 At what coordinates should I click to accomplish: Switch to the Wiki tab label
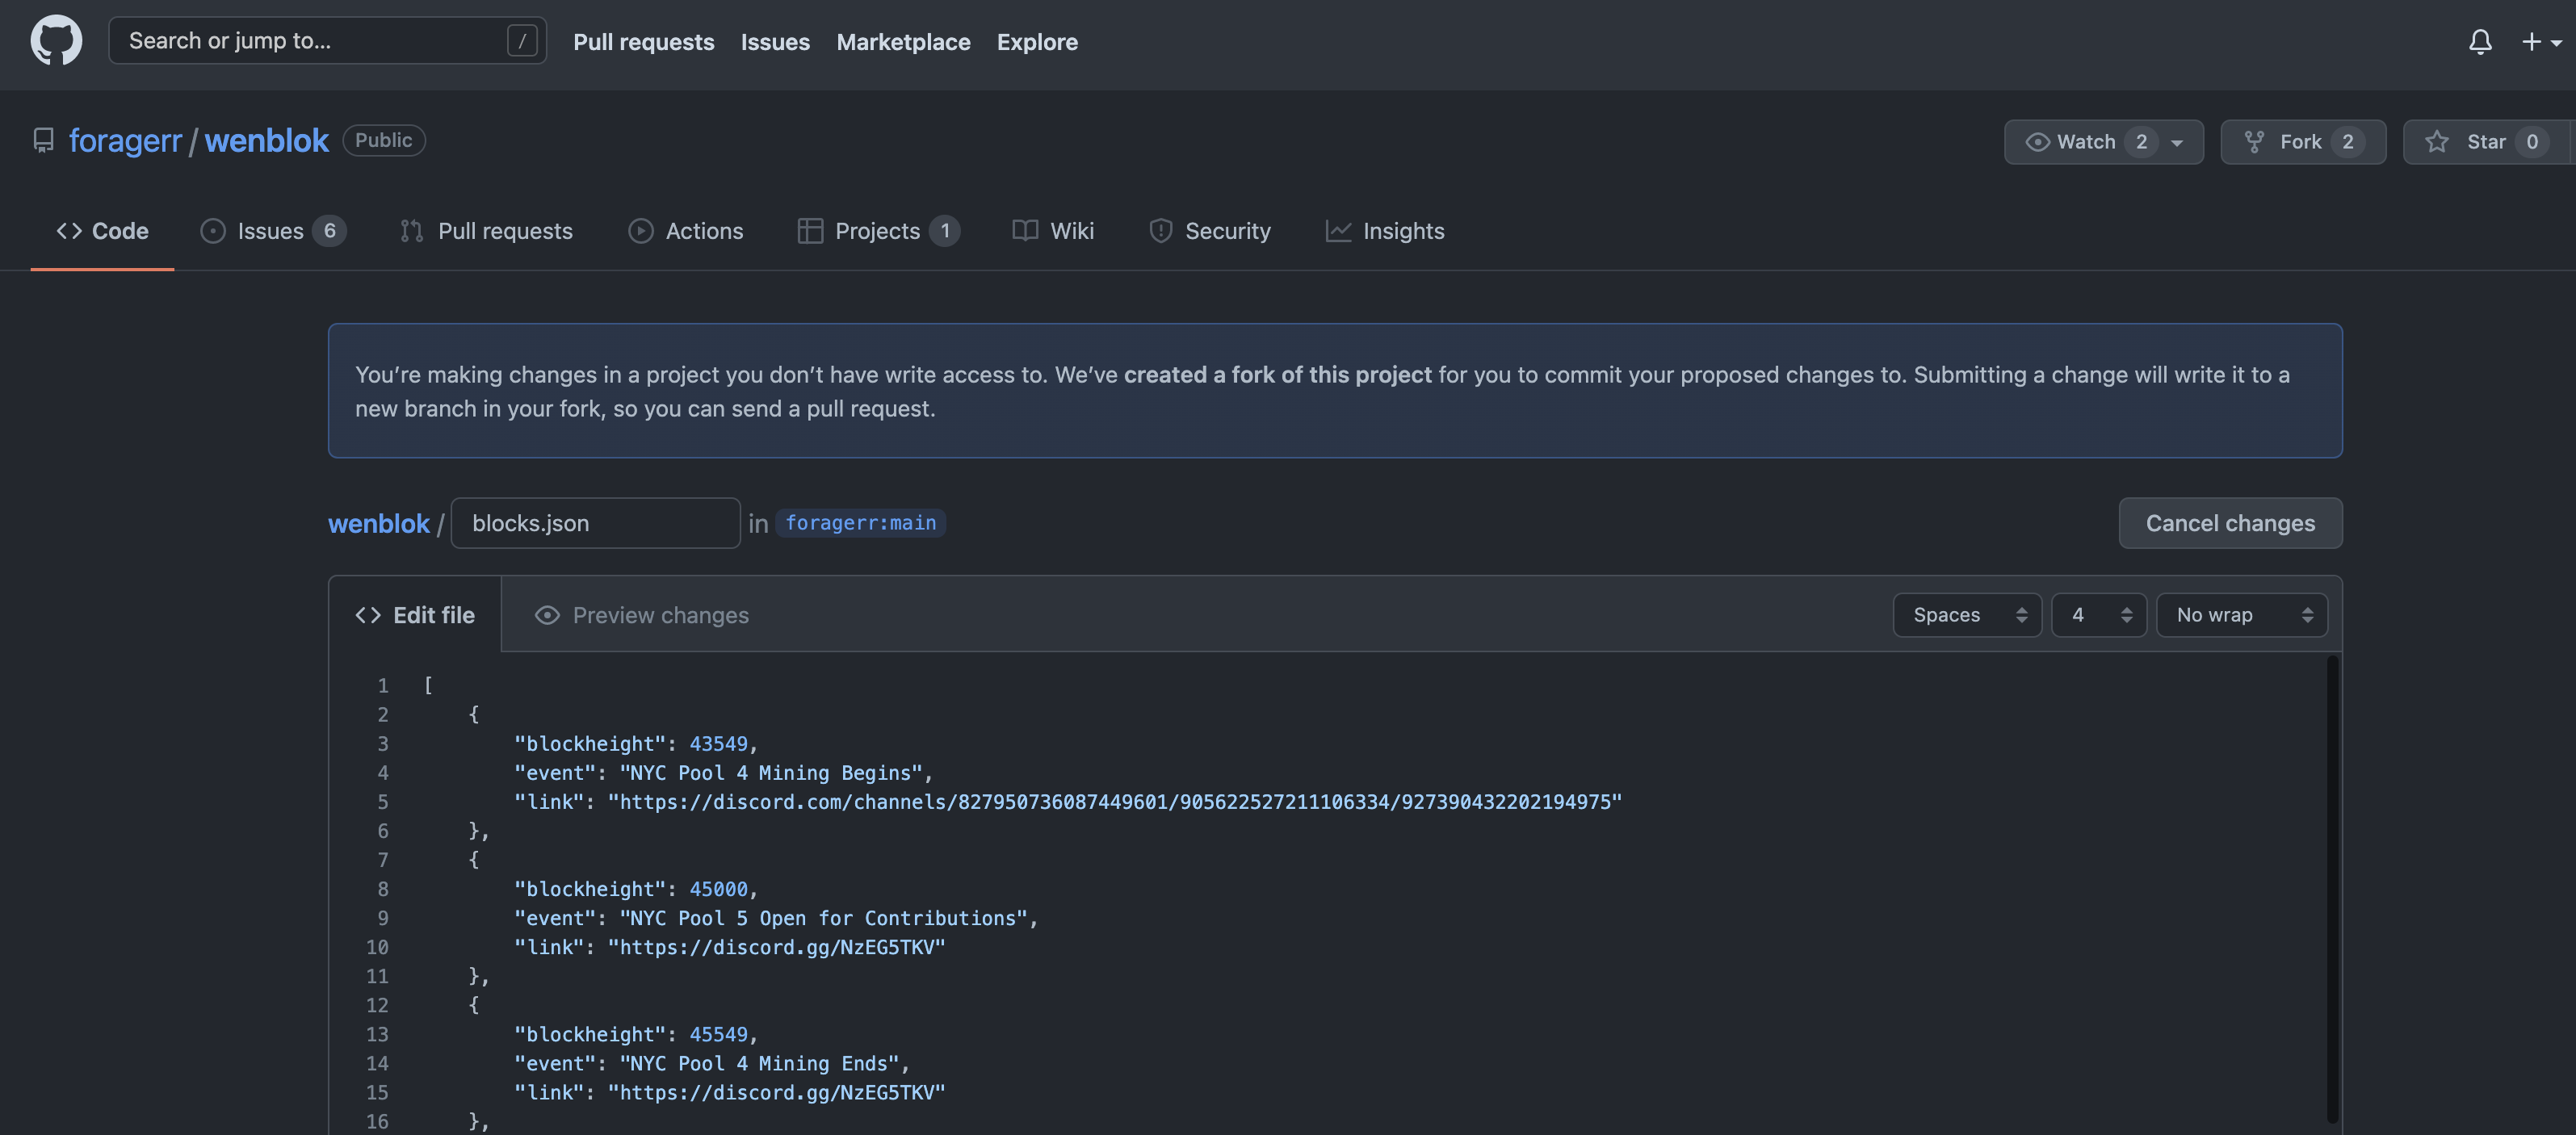[1072, 231]
